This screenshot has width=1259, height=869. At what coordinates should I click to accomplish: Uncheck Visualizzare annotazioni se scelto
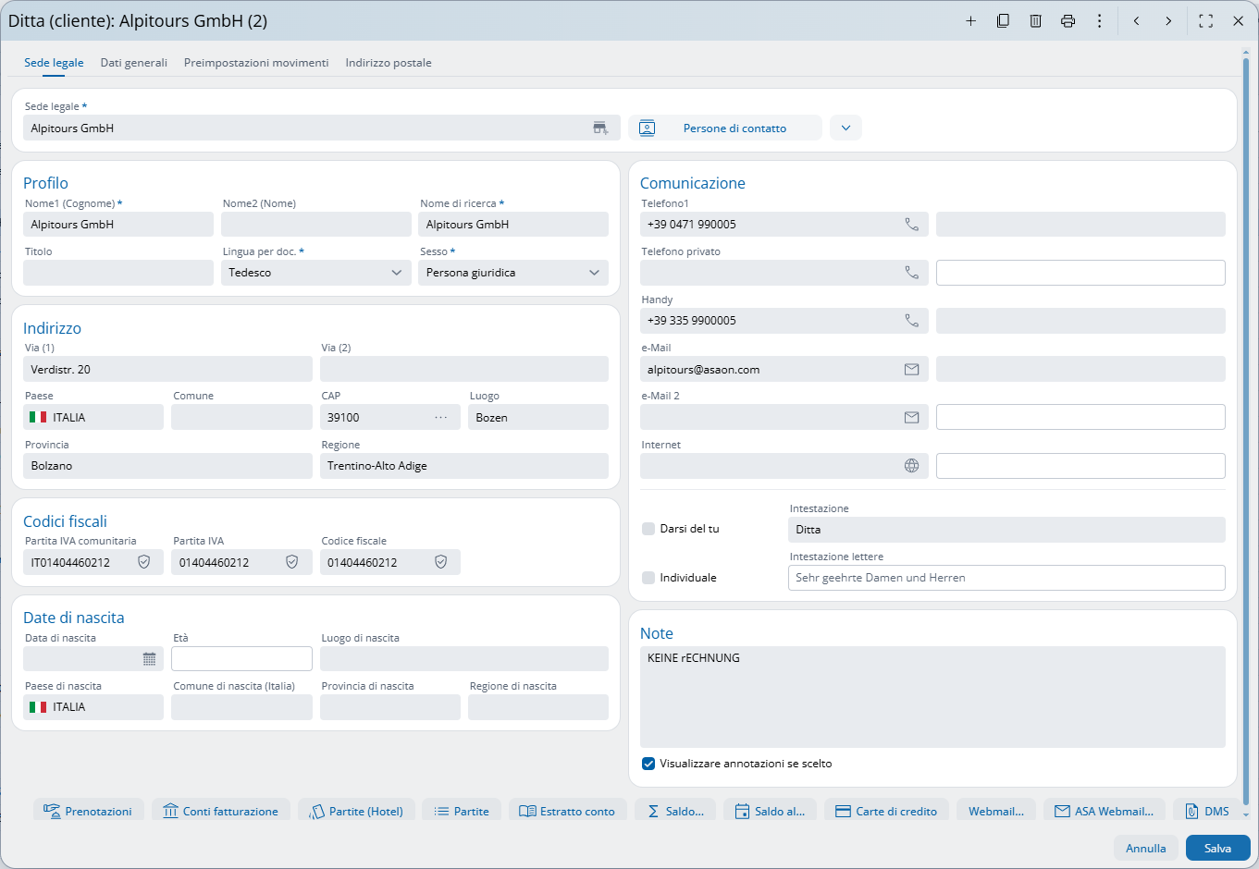click(648, 764)
